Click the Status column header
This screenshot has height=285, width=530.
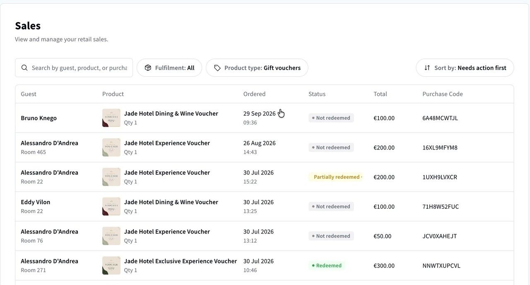pyautogui.click(x=317, y=94)
